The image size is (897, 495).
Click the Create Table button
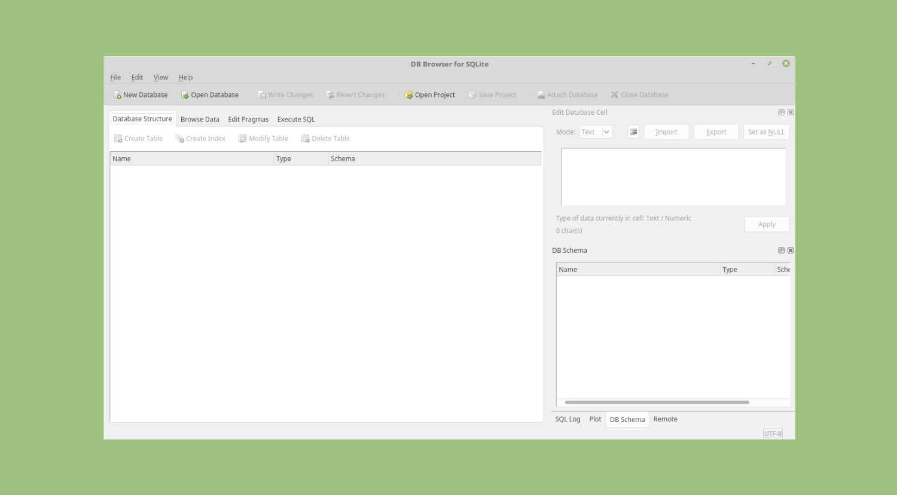tap(138, 139)
